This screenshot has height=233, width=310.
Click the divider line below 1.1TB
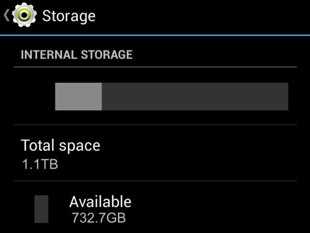(155, 181)
